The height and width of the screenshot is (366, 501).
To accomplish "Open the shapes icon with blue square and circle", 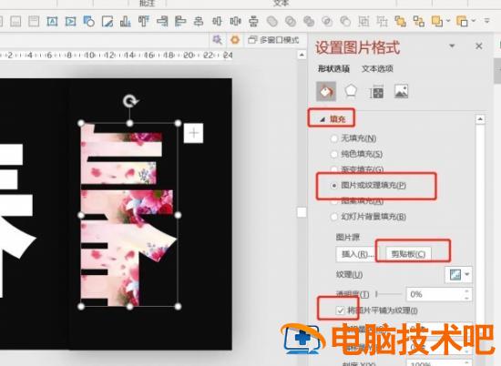I will tap(89, 22).
